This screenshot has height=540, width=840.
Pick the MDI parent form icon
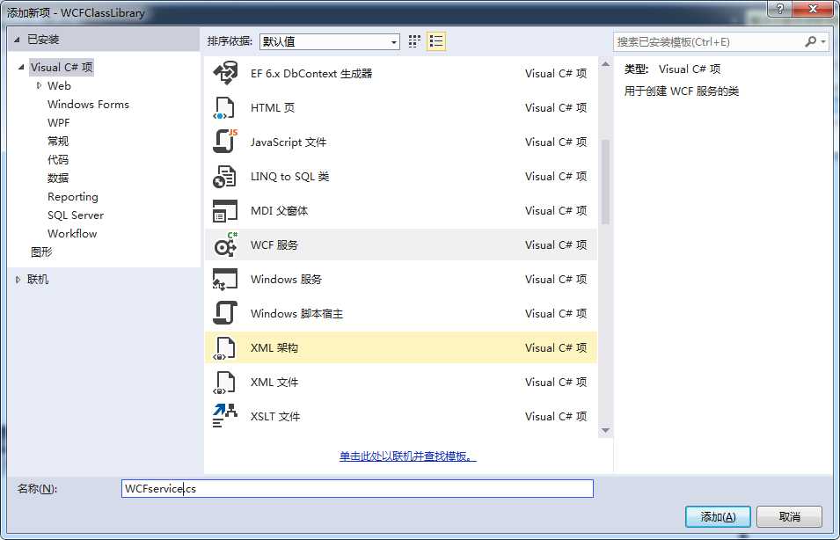point(225,210)
